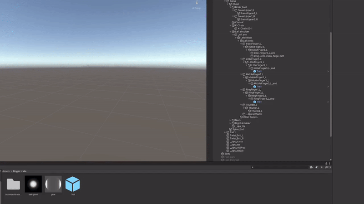The width and height of the screenshot is (364, 204).
Task: Go to Assets in the breadcrumb
Action: click(x=6, y=171)
